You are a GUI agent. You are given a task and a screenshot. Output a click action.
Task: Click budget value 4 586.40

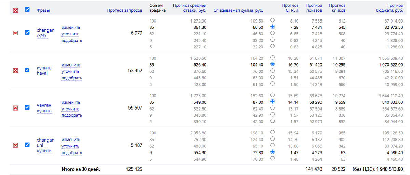395,152
